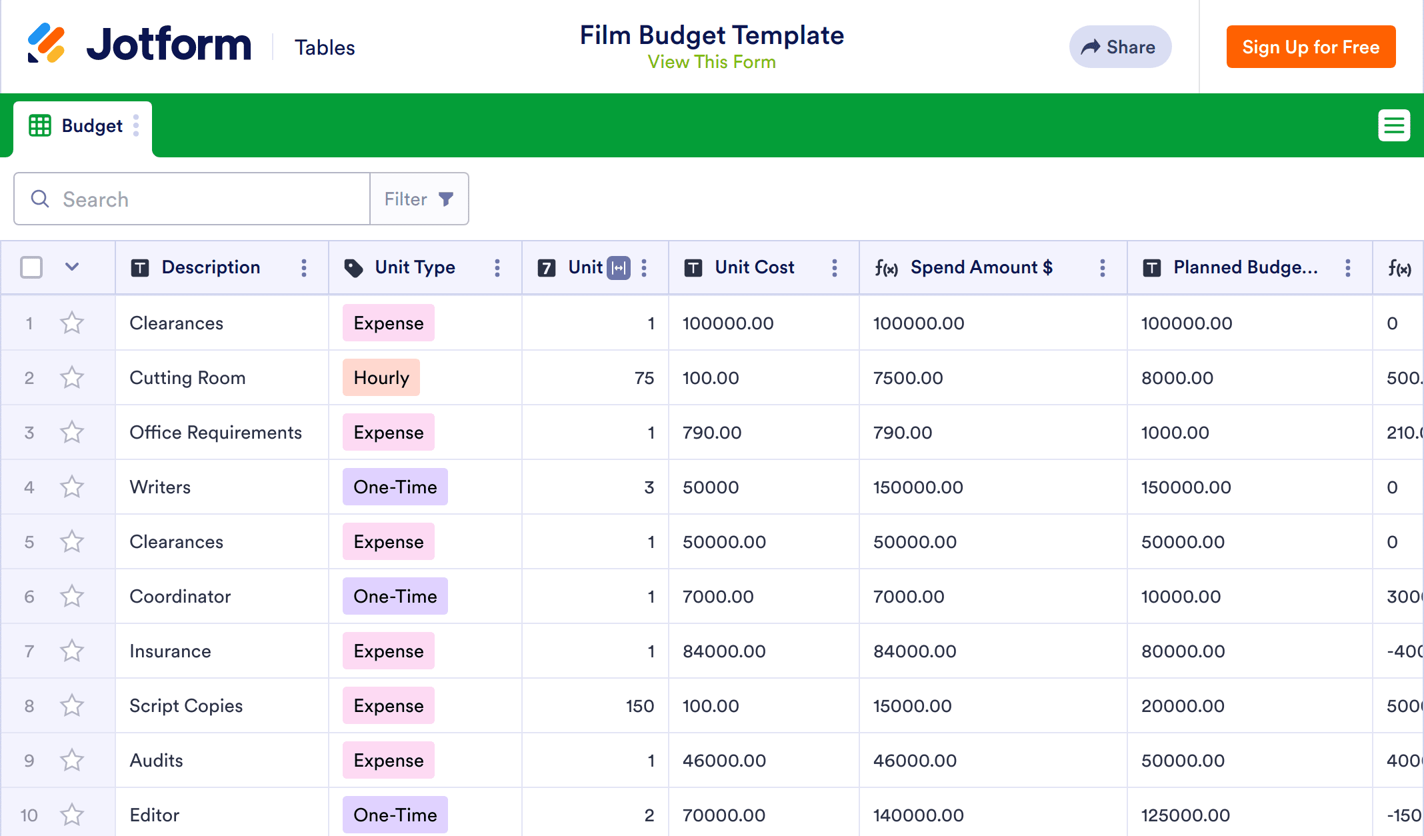The width and height of the screenshot is (1424, 836).
Task: Open the hamburger menu on the green bar
Action: [x=1394, y=125]
